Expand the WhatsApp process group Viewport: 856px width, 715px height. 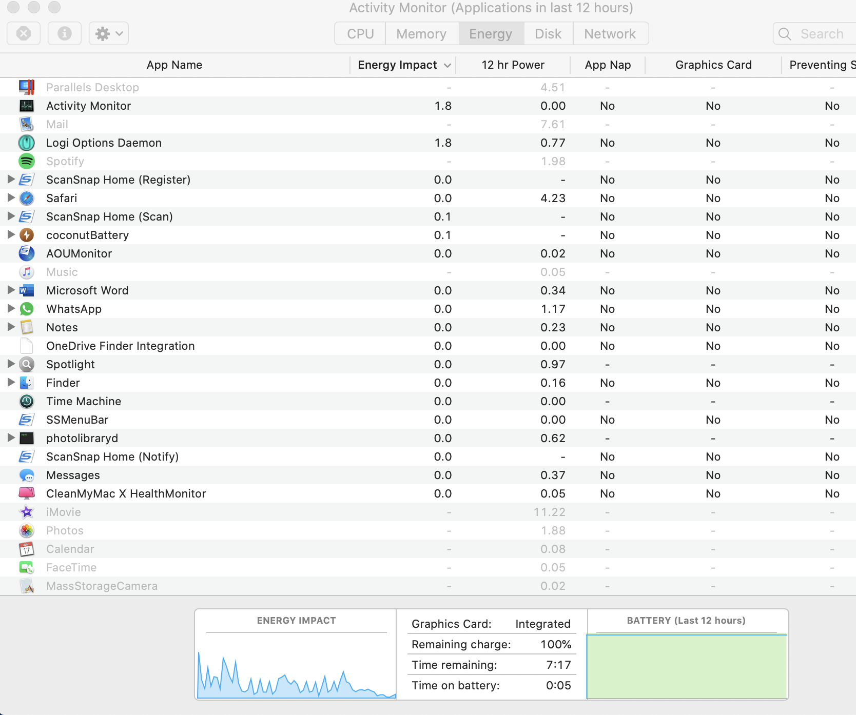[11, 309]
